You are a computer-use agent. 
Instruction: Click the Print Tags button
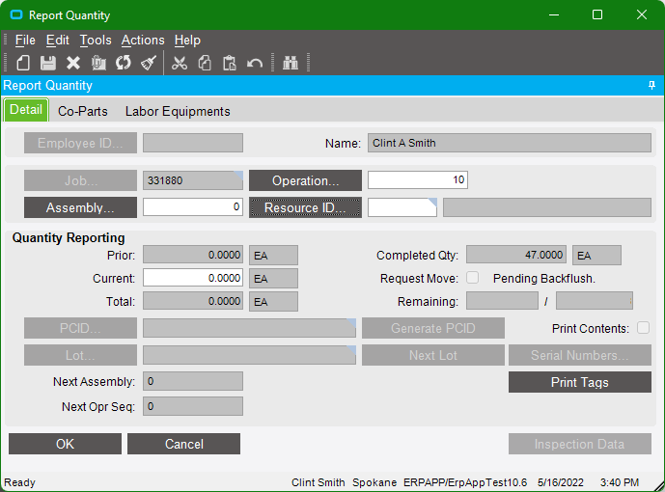coord(580,382)
